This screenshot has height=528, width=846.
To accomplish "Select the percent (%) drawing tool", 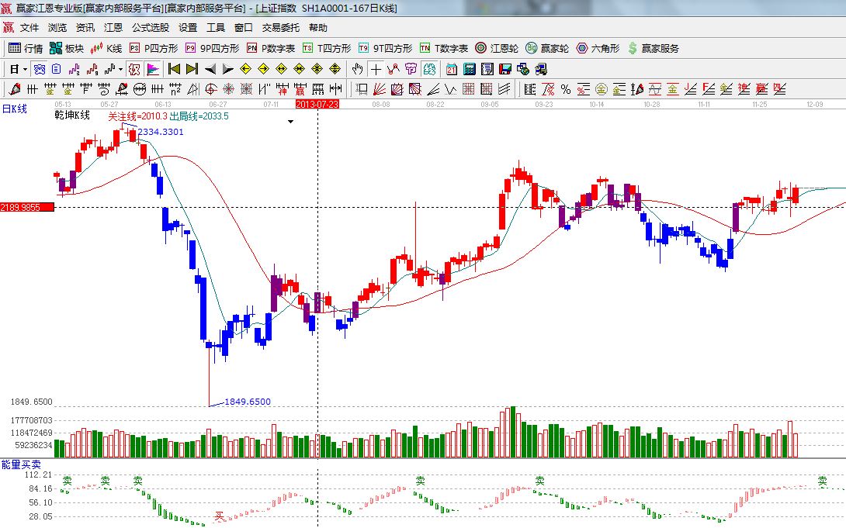I will [x=566, y=89].
